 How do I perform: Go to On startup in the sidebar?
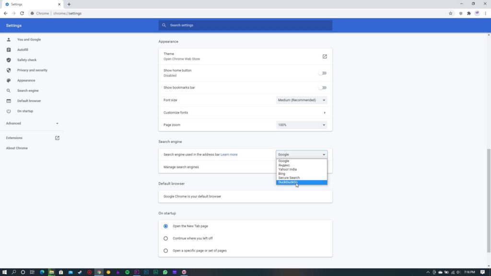tap(25, 111)
